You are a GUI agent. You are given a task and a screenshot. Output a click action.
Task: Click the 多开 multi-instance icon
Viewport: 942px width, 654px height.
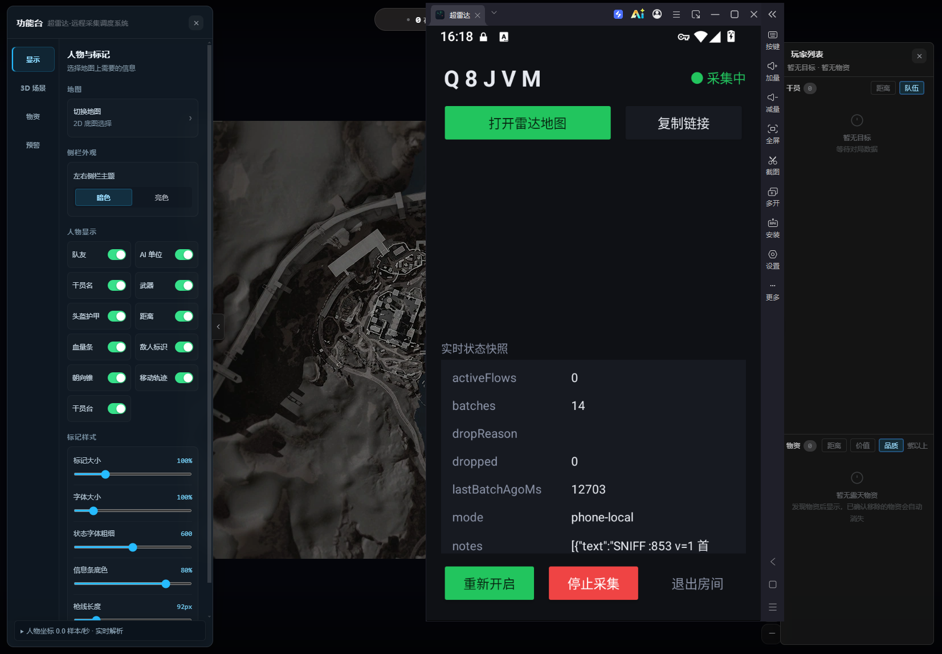pyautogui.click(x=772, y=192)
